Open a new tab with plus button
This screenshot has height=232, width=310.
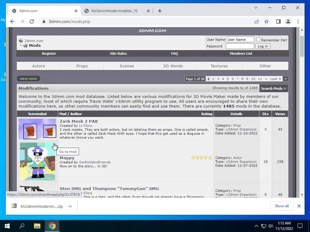160,11
